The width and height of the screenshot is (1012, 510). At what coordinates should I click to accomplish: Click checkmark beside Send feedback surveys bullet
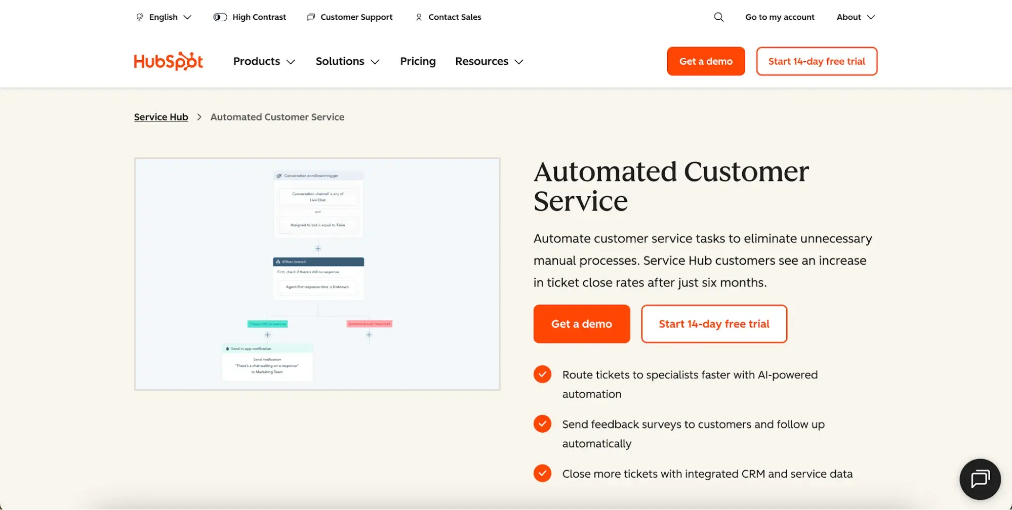(x=542, y=424)
